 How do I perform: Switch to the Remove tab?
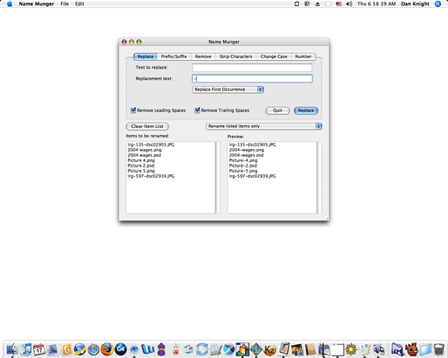point(203,56)
